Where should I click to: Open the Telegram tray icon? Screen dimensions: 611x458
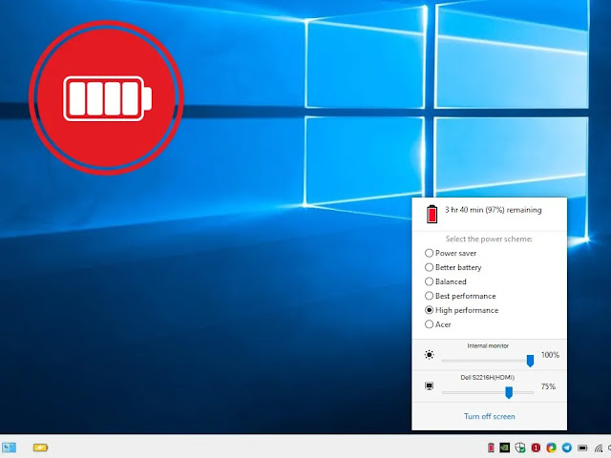566,448
